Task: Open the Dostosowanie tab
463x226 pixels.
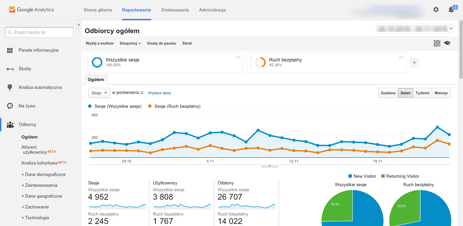Action: [x=175, y=10]
